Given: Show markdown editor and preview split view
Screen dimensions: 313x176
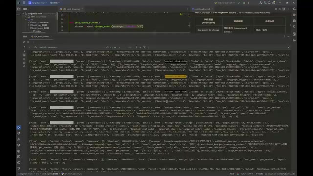Looking at the screenshot, I should click(x=280, y=9).
